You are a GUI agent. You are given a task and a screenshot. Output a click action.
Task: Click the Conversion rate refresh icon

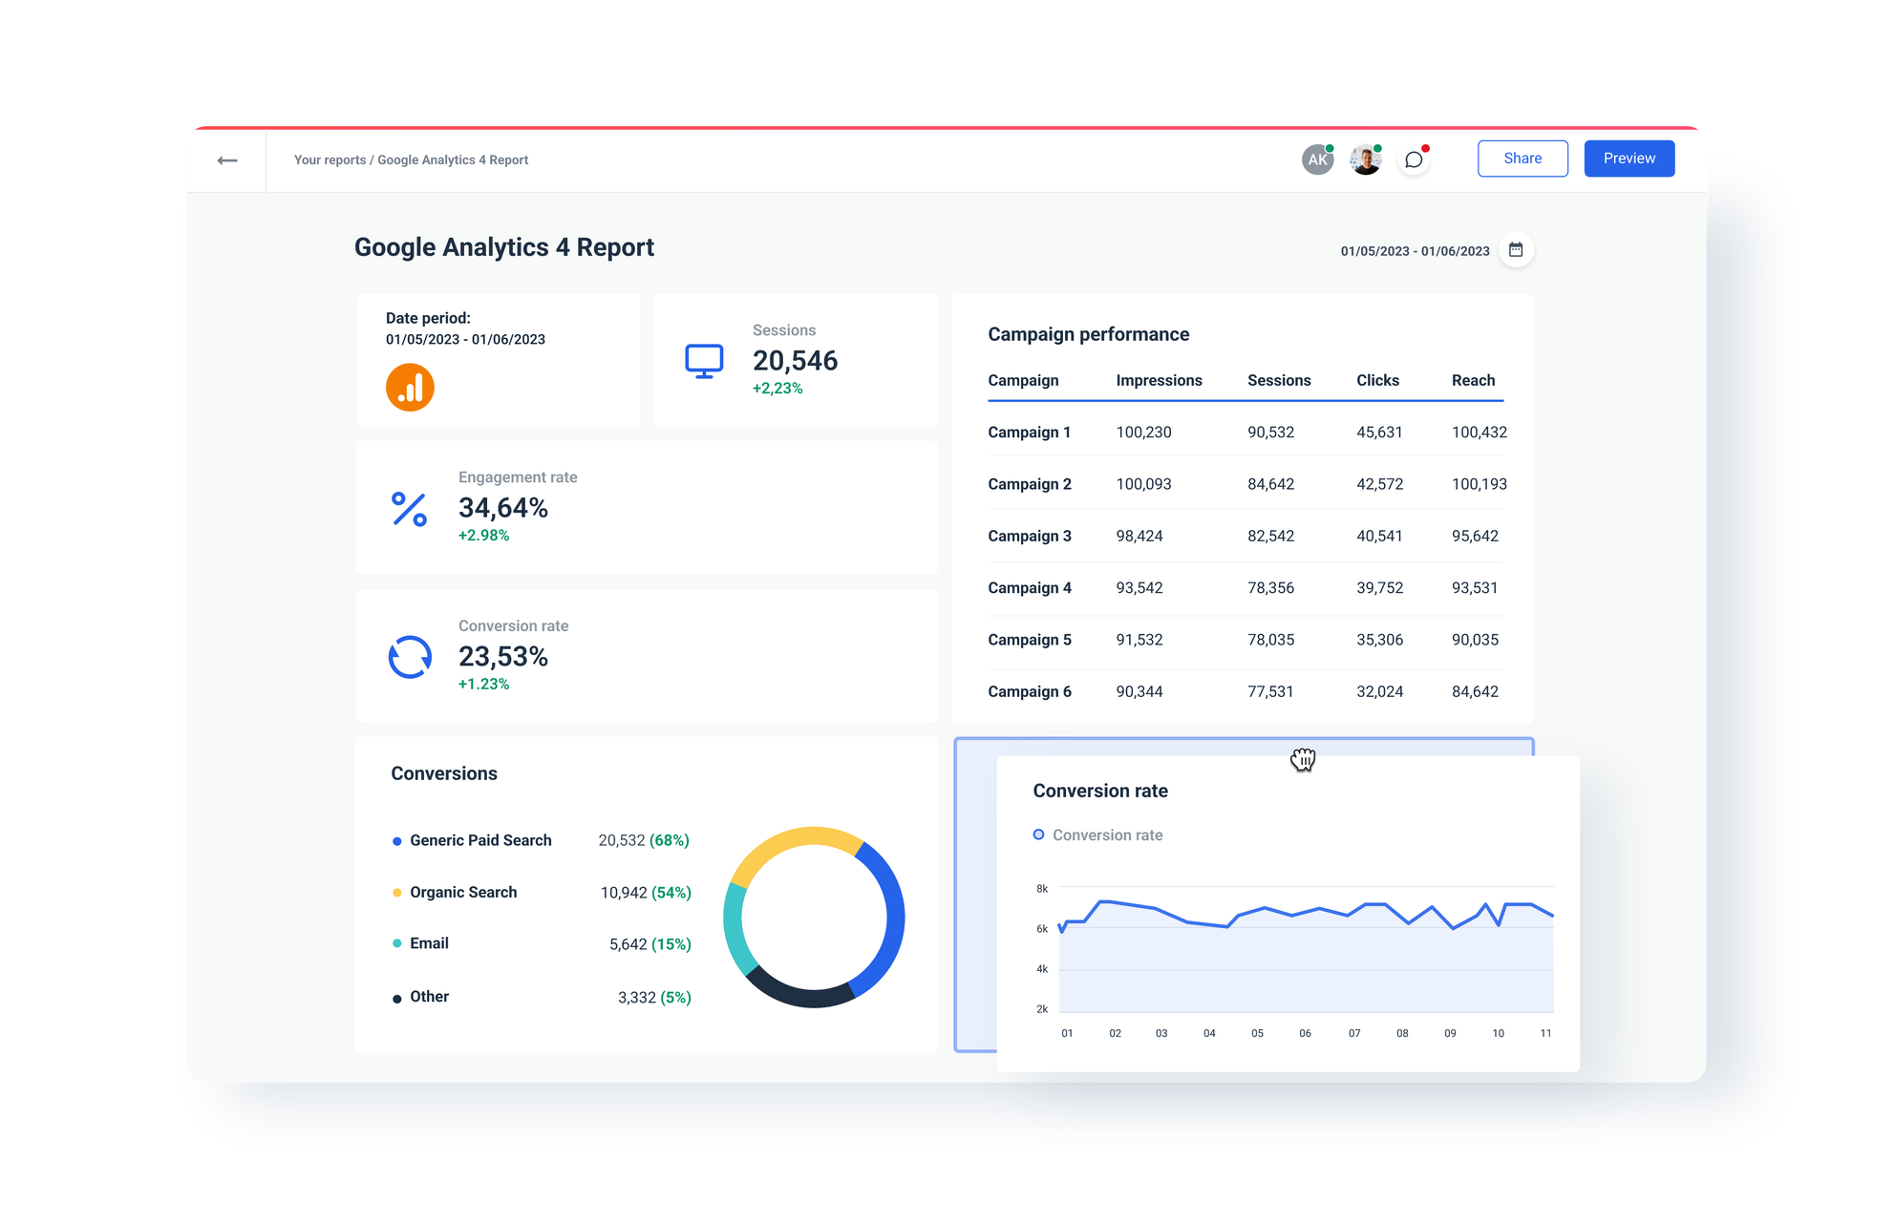click(409, 657)
